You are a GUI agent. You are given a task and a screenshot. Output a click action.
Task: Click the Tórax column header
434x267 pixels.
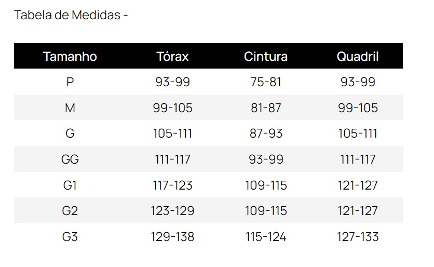(x=172, y=56)
